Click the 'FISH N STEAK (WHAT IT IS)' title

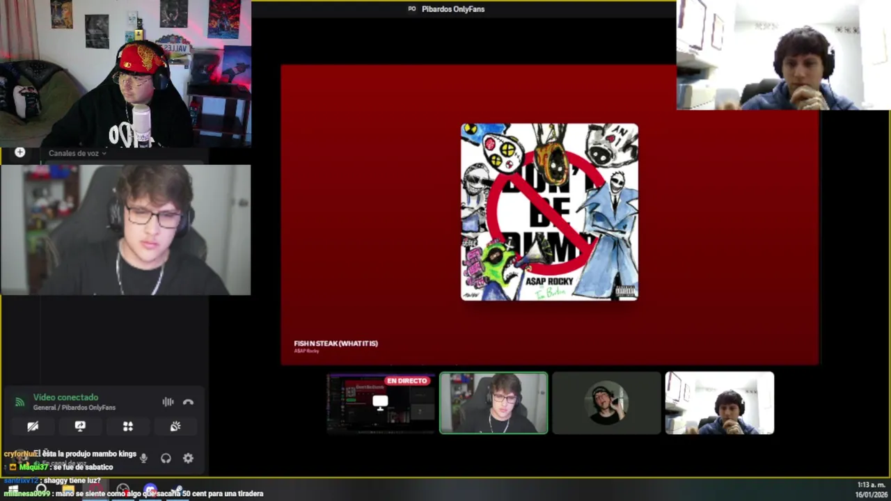click(x=336, y=343)
